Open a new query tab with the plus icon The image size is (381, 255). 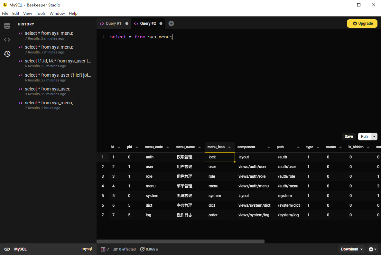click(171, 23)
